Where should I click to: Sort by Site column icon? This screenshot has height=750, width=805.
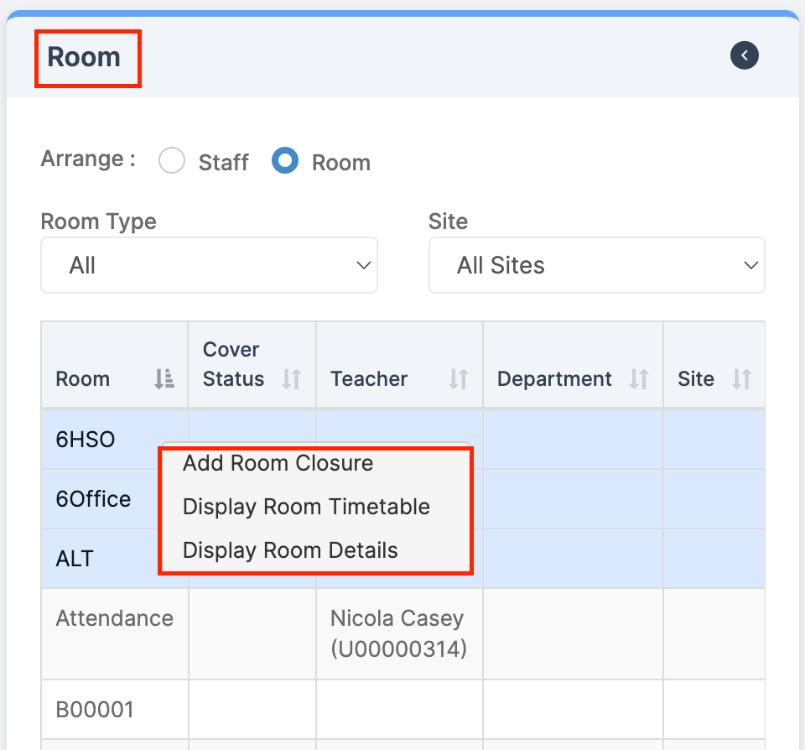click(x=741, y=379)
